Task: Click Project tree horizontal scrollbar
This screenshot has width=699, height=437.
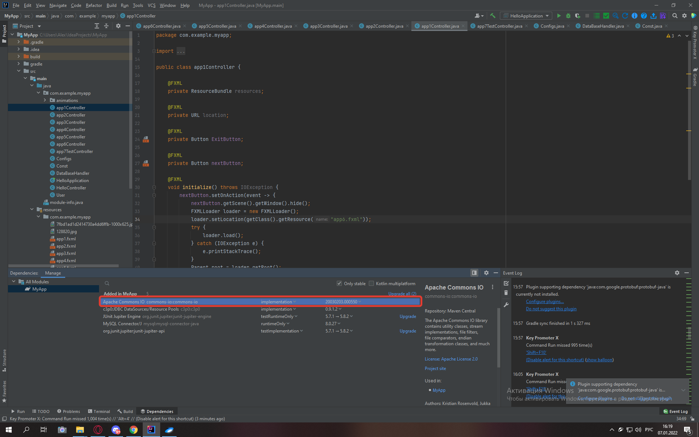Action: pyautogui.click(x=63, y=266)
